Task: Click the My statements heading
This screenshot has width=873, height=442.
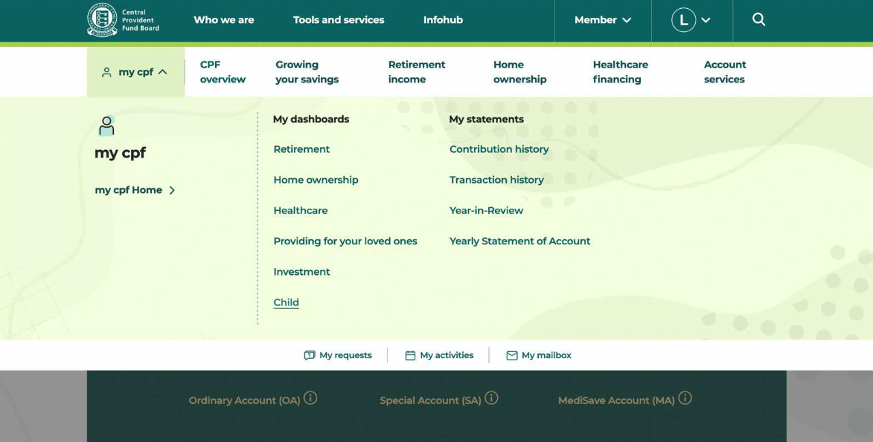Action: (486, 119)
